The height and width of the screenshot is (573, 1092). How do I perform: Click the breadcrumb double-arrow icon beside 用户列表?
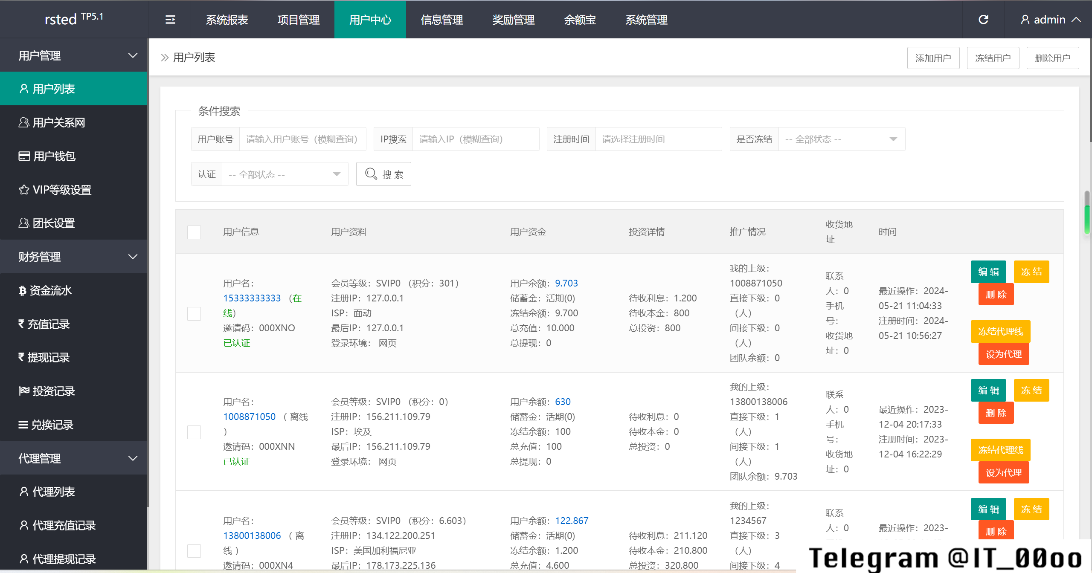tap(165, 58)
